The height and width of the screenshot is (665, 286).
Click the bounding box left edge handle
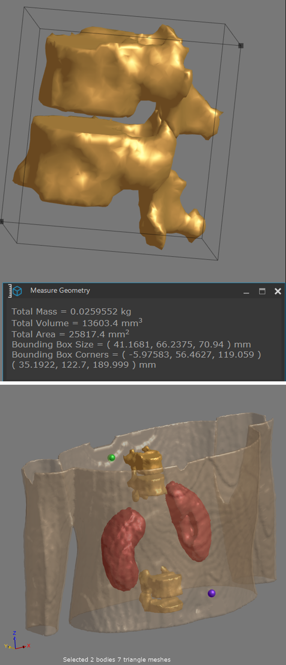1,221
